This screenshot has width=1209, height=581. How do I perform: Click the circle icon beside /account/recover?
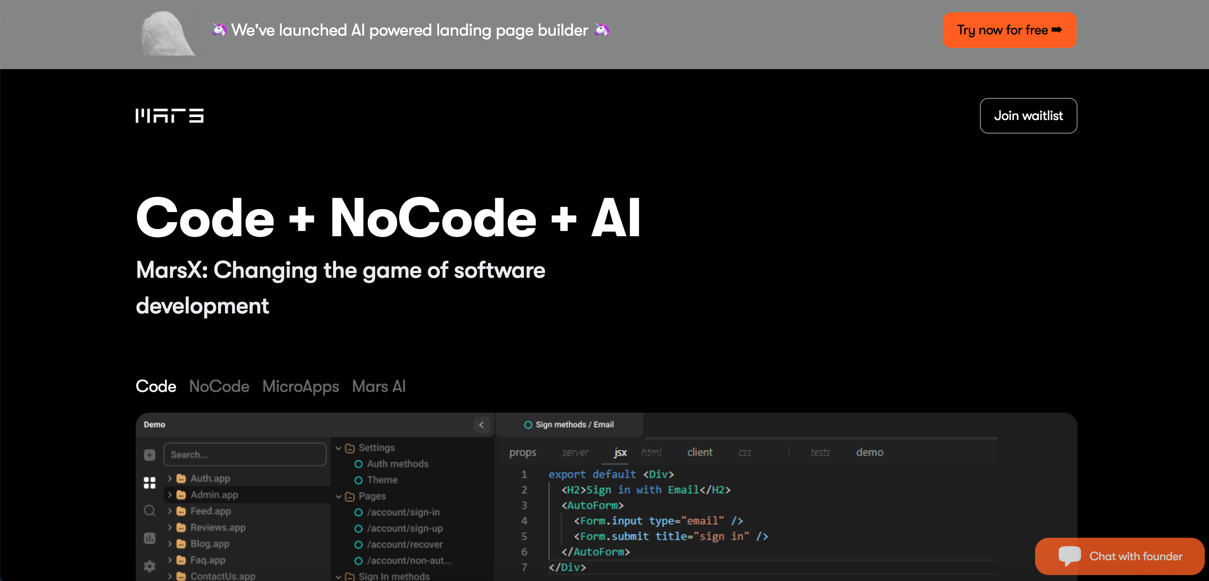[358, 545]
